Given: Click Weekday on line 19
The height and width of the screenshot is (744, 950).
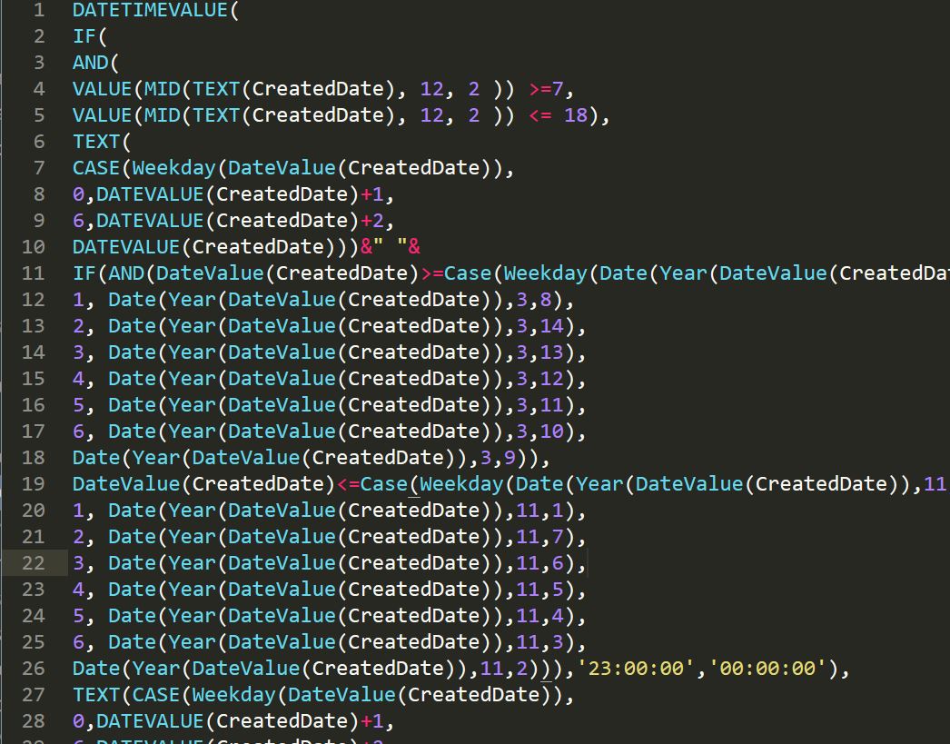Looking at the screenshot, I should point(461,484).
